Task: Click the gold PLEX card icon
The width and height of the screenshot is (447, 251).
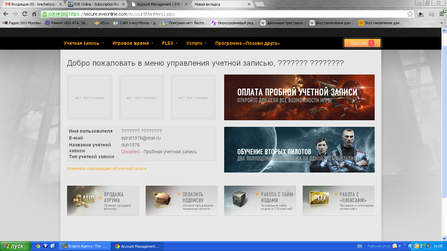Action: point(319,198)
